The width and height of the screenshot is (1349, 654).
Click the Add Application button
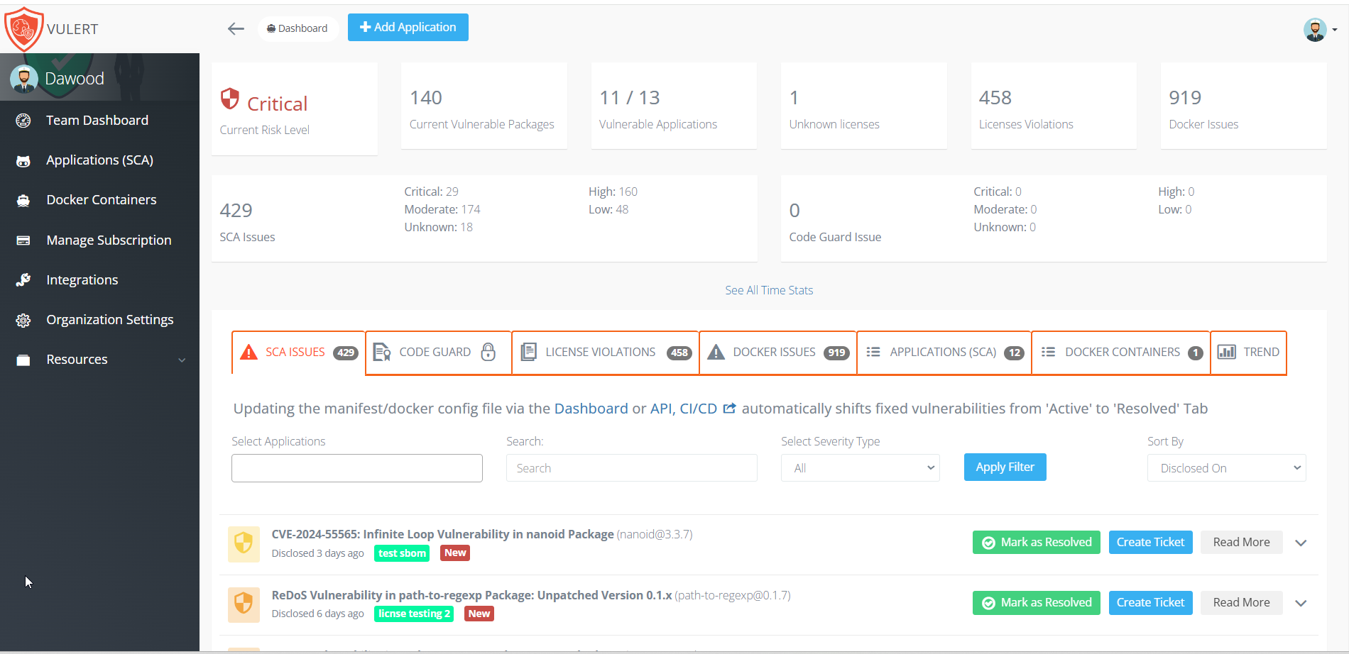click(x=408, y=27)
